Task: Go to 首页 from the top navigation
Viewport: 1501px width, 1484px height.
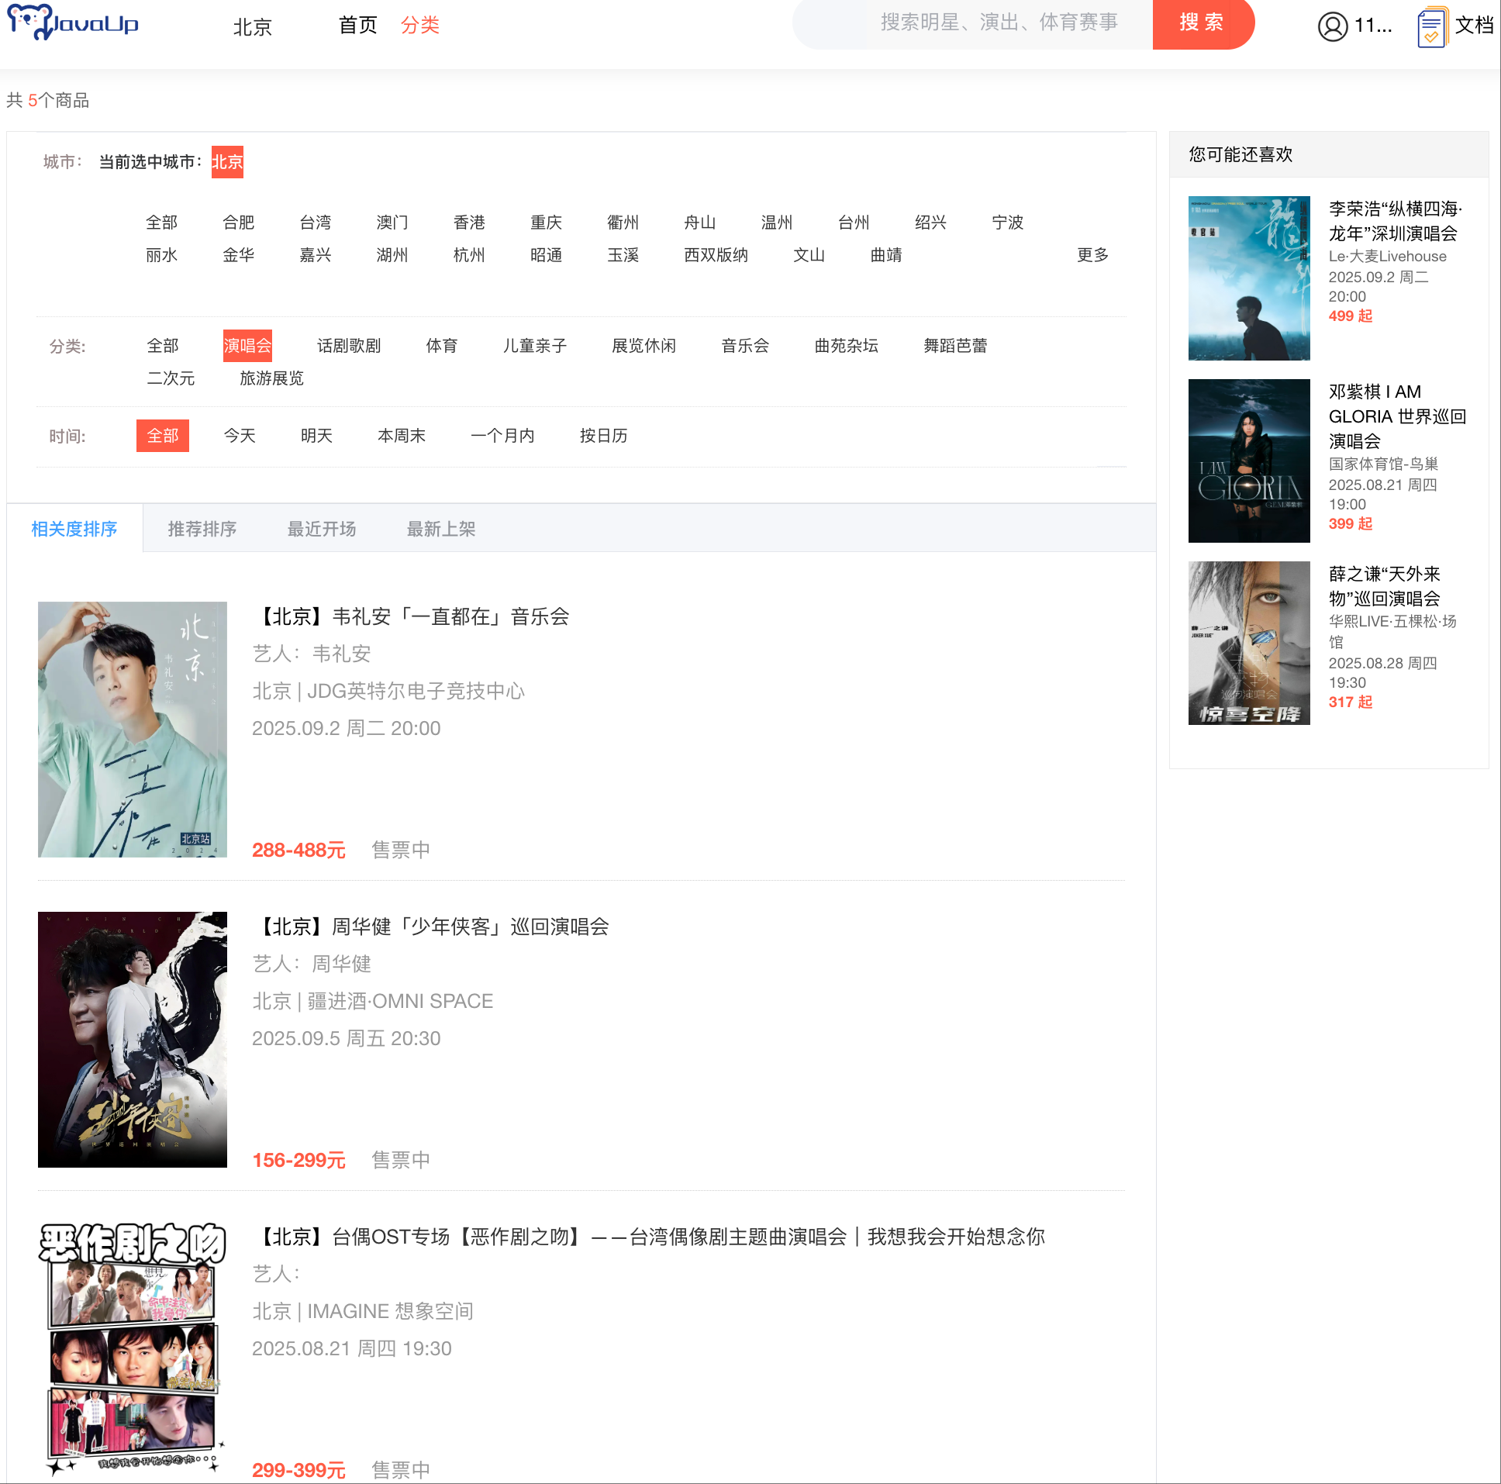Action: pyautogui.click(x=357, y=24)
